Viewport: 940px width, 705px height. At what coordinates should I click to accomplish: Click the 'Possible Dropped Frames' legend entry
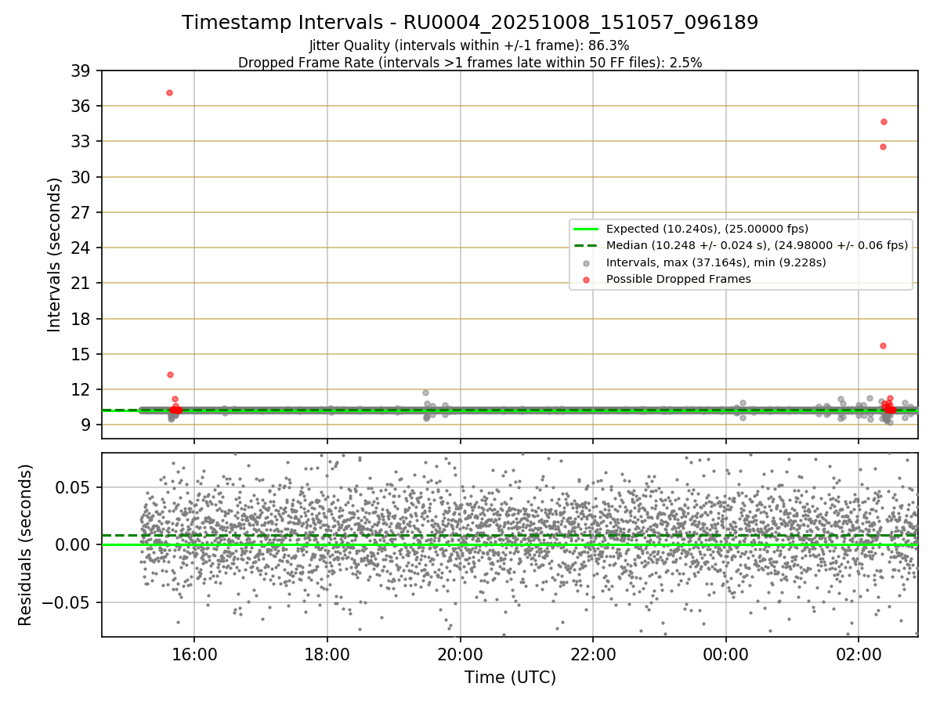point(678,279)
